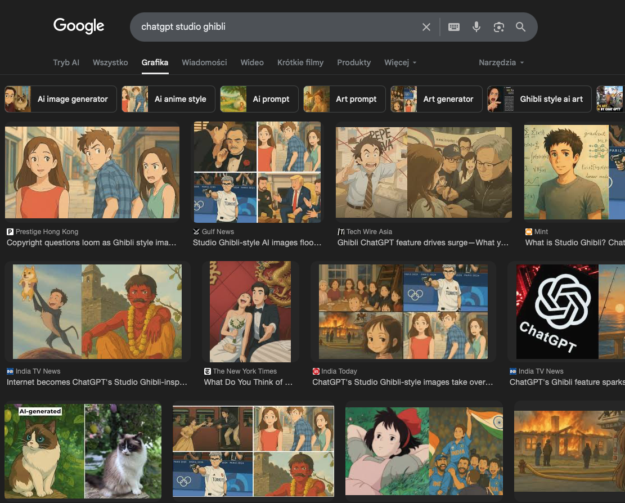The image size is (625, 503).
Task: Click The New York Times favicon
Action: point(207,371)
